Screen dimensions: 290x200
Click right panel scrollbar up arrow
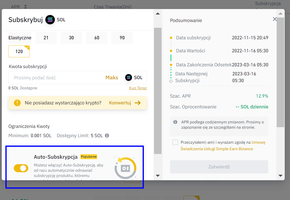click(x=280, y=14)
